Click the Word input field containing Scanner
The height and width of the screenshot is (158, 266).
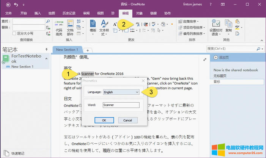[x=121, y=105]
